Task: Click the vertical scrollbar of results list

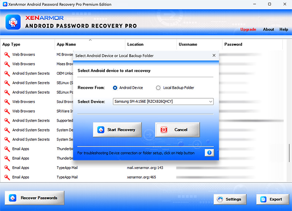Action: tap(289, 153)
